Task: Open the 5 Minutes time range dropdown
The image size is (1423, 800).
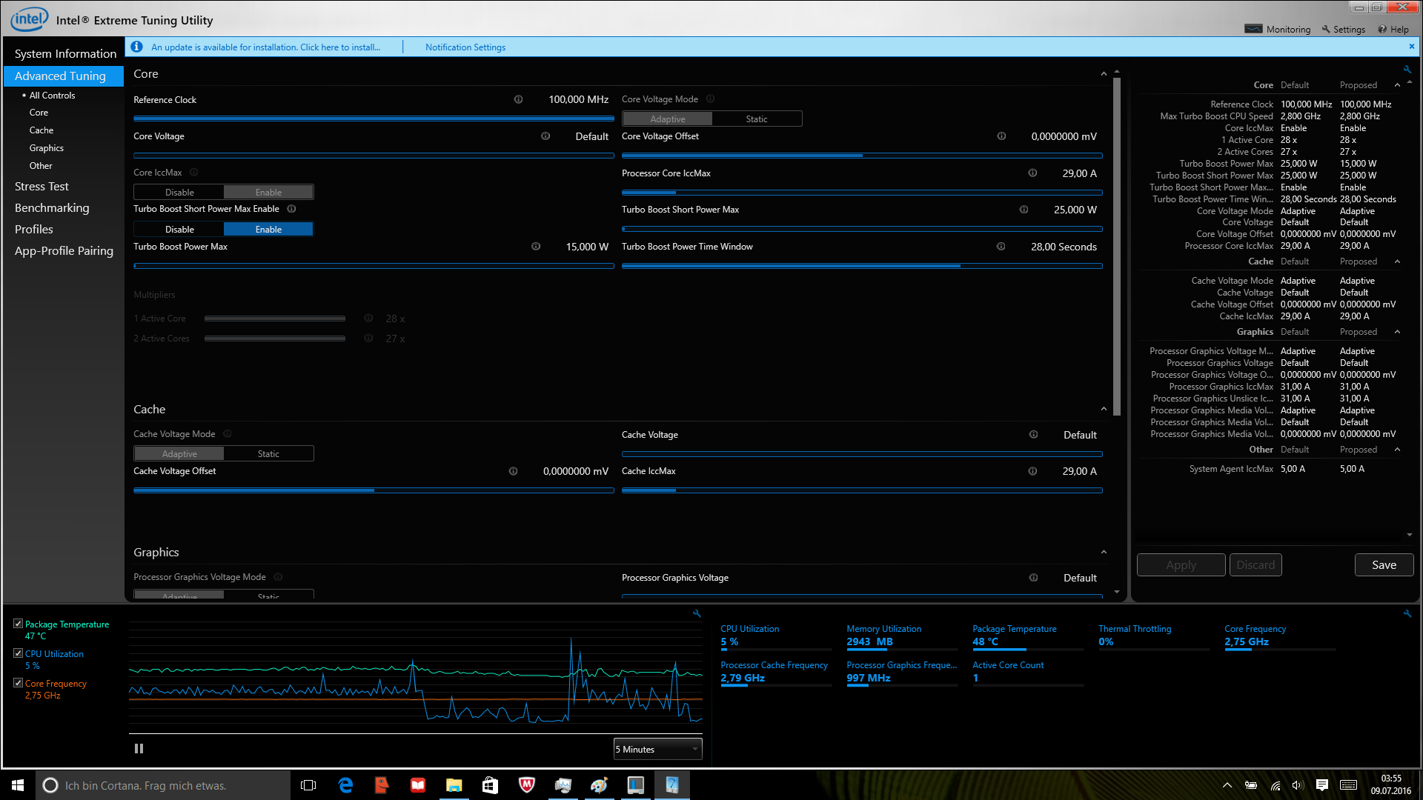Action: coord(657,750)
